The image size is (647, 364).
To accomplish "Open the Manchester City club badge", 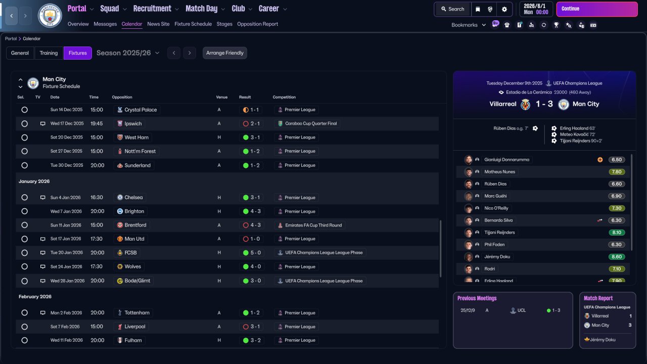I will pos(50,16).
